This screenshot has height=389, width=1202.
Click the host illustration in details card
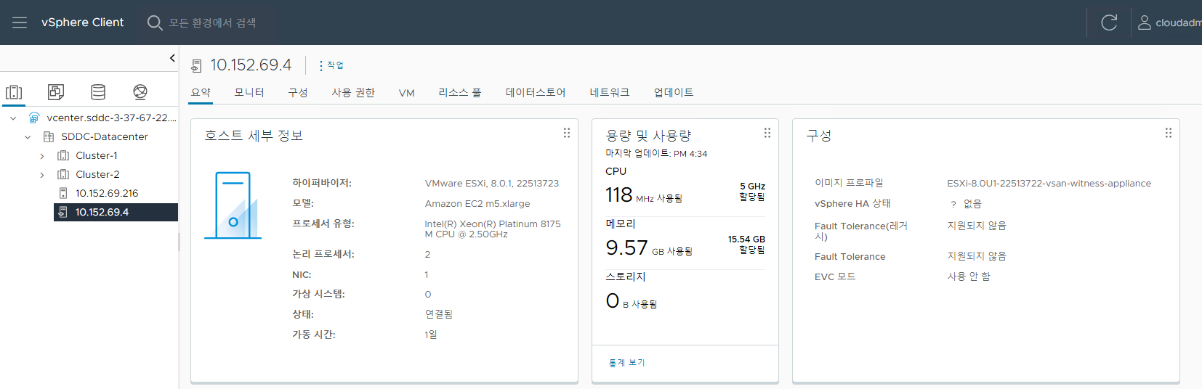click(233, 205)
